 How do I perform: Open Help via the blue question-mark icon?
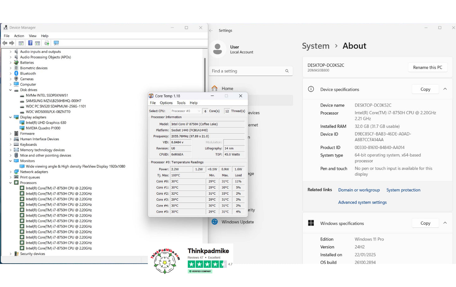pyautogui.click(x=30, y=43)
